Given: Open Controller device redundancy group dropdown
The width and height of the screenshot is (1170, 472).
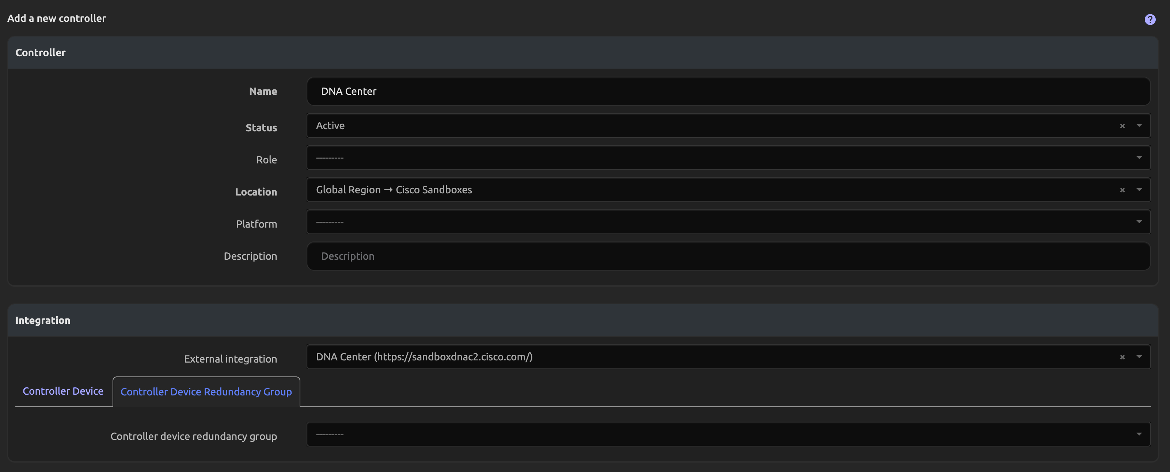Looking at the screenshot, I should [727, 434].
